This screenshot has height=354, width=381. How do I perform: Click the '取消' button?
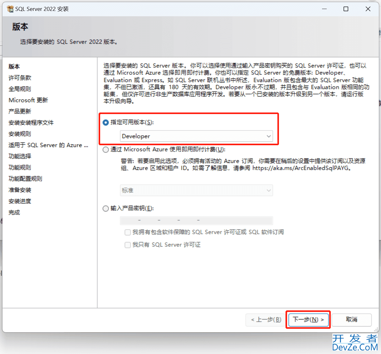[352, 320]
